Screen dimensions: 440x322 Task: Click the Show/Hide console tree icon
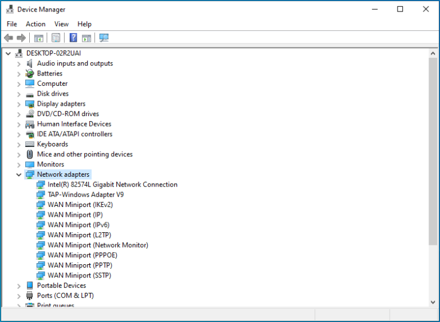coord(38,38)
